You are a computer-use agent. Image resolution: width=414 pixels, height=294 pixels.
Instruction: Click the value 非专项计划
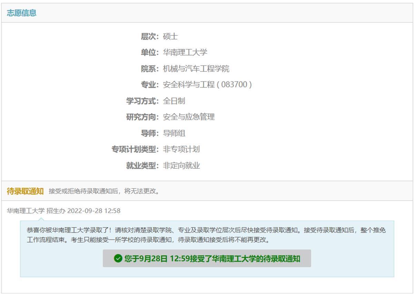click(181, 149)
